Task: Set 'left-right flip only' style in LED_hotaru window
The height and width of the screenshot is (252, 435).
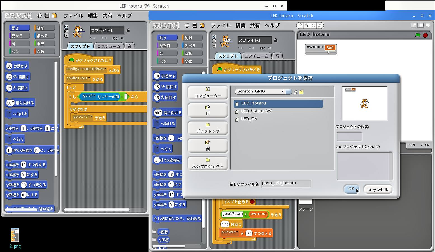Action: tap(214, 41)
